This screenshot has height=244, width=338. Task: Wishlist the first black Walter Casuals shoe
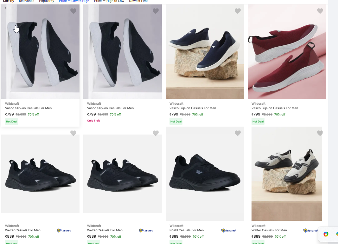[x=73, y=133]
